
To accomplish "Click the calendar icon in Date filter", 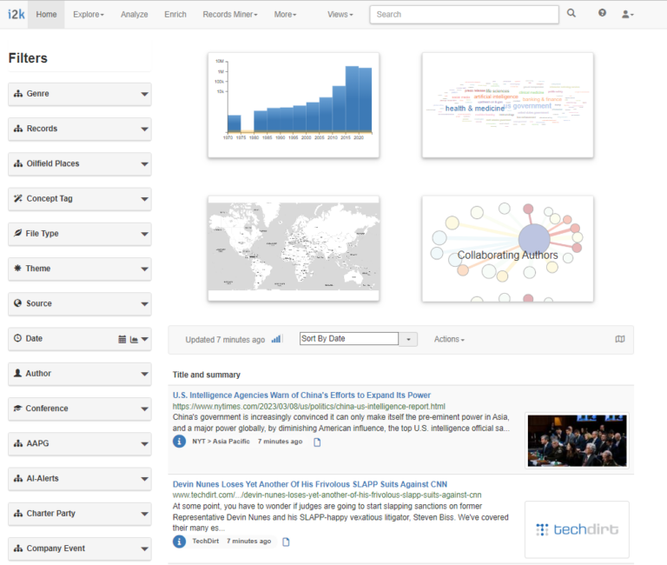I will point(122,339).
